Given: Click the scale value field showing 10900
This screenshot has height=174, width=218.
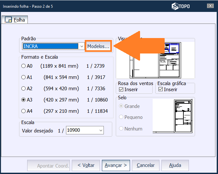Looking at the screenshot, I should click(82, 130).
